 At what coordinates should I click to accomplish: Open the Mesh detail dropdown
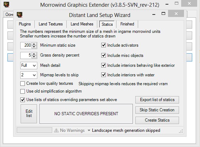coord(29,65)
